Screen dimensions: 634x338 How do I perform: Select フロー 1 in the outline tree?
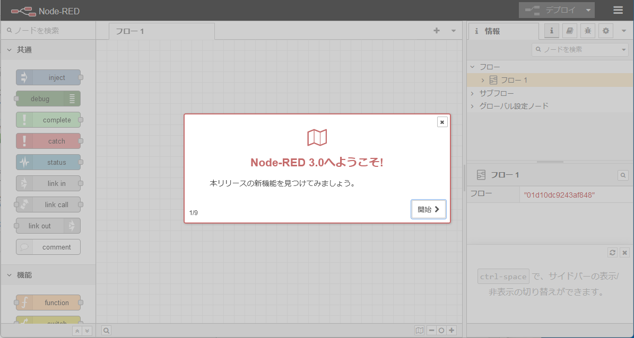pyautogui.click(x=550, y=80)
